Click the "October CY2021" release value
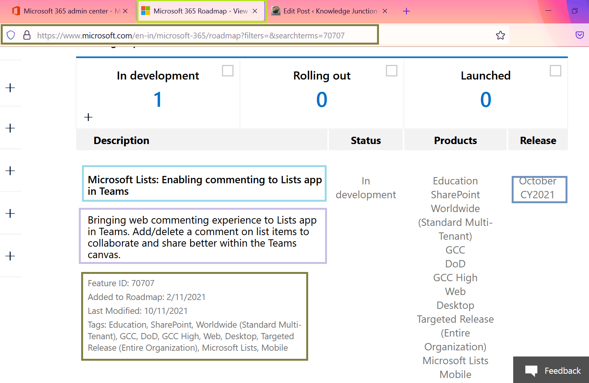 [538, 188]
